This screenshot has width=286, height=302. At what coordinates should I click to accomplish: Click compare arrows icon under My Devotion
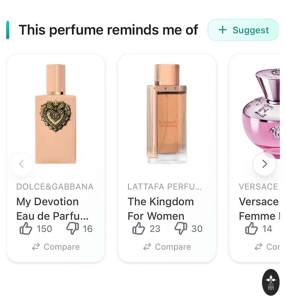36,247
